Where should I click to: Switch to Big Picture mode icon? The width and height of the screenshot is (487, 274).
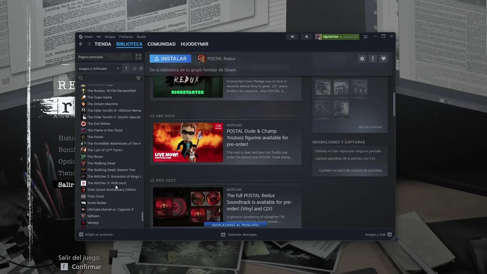[x=366, y=37]
